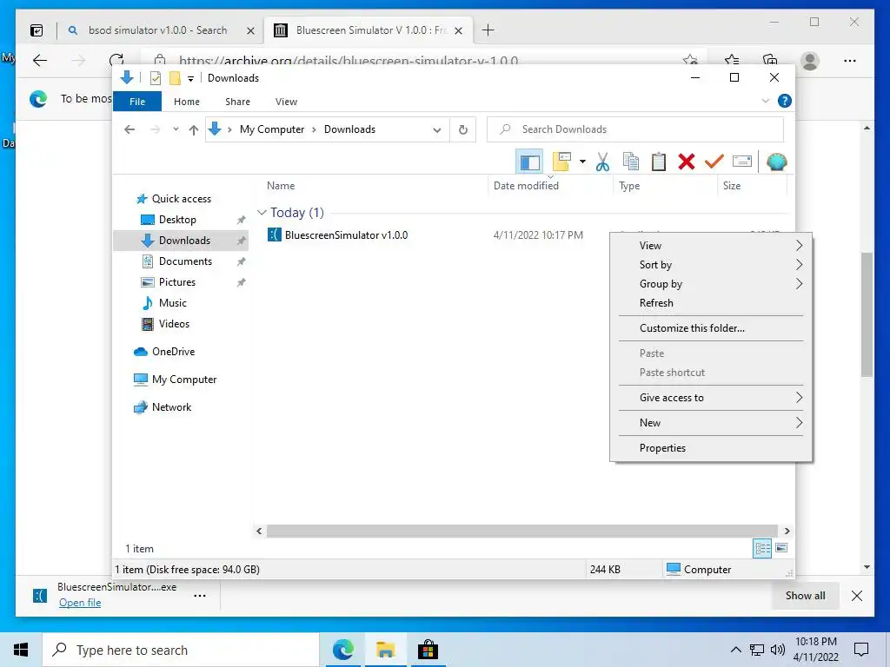Click Show all in Edge downloads bar
Image resolution: width=890 pixels, height=667 pixels.
(805, 596)
